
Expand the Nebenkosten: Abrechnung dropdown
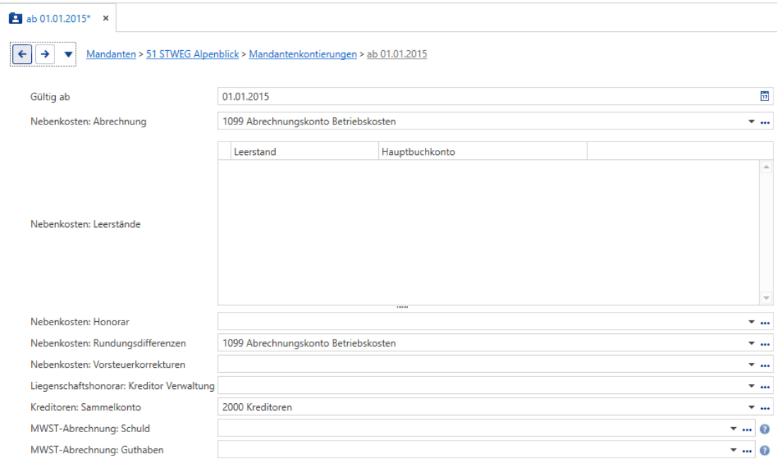[752, 122]
